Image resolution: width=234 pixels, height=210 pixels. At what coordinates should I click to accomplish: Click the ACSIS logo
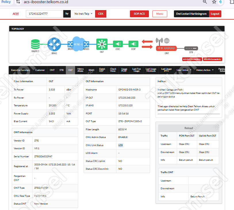pos(16,14)
